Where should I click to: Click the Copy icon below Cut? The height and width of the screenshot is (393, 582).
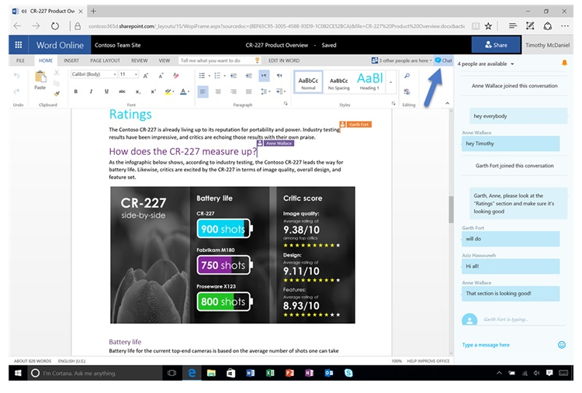57,83
